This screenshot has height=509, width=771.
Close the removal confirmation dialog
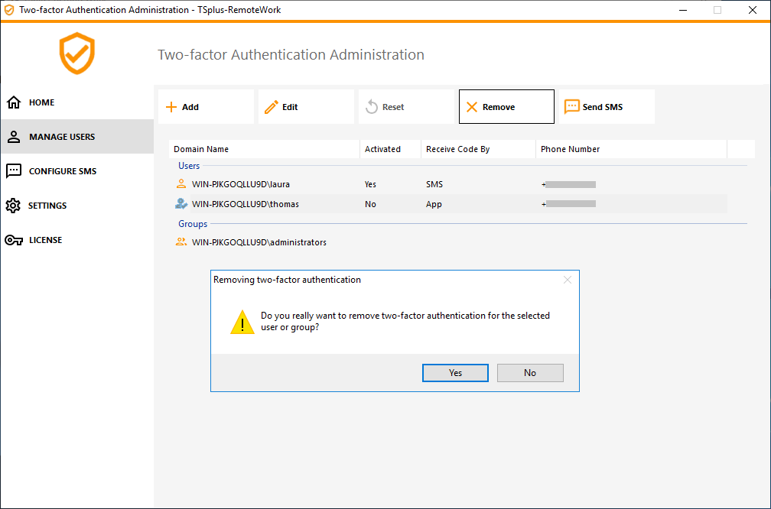(x=568, y=280)
